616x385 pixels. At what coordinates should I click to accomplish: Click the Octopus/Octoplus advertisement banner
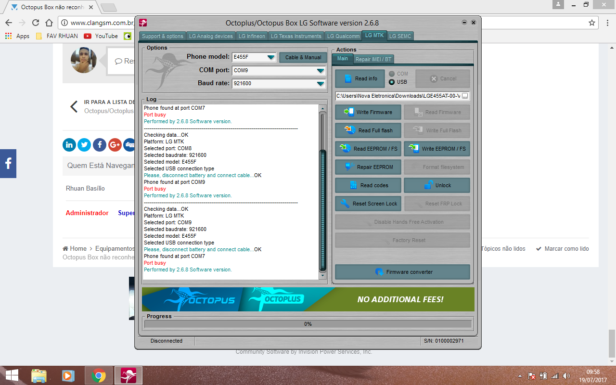[x=308, y=299]
